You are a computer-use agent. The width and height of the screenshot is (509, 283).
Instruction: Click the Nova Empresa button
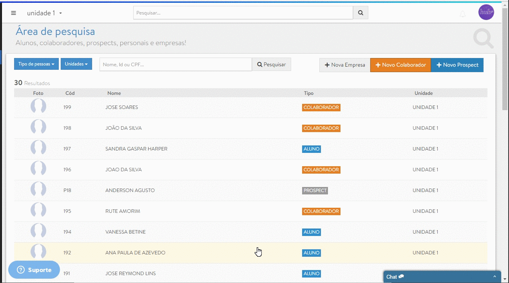(x=345, y=65)
